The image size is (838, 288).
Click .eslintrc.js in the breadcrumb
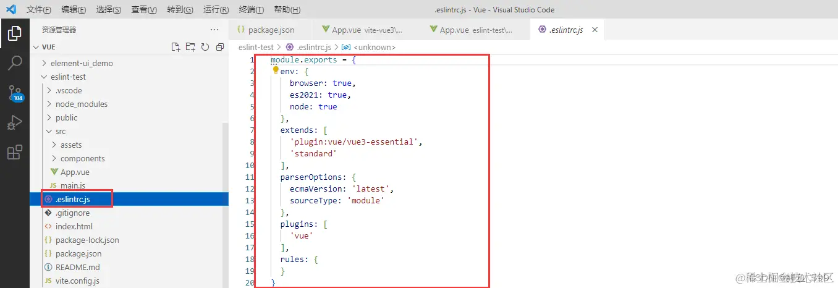(x=315, y=47)
